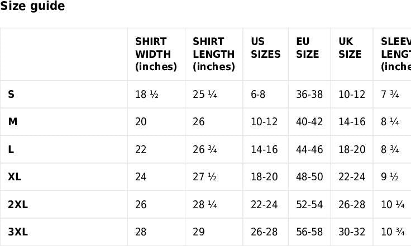Viewport: 411px width, 246px height.
Task: Select US size 6-8 cell
Action: [x=258, y=95]
